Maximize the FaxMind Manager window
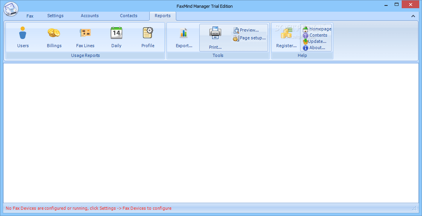 click(397, 4)
